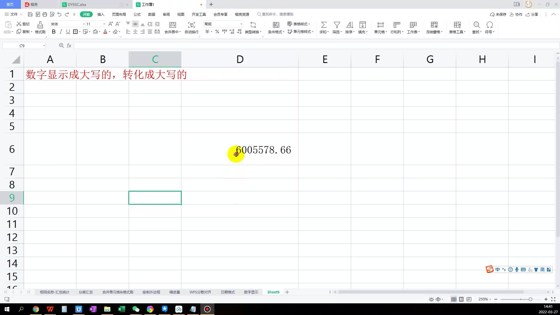This screenshot has height=315, width=560.
Task: Toggle Italic formatting
Action: (x=61, y=32)
